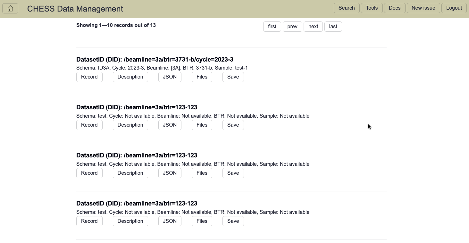
Task: Show Description for btr=3731-b dataset
Action: pos(130,77)
